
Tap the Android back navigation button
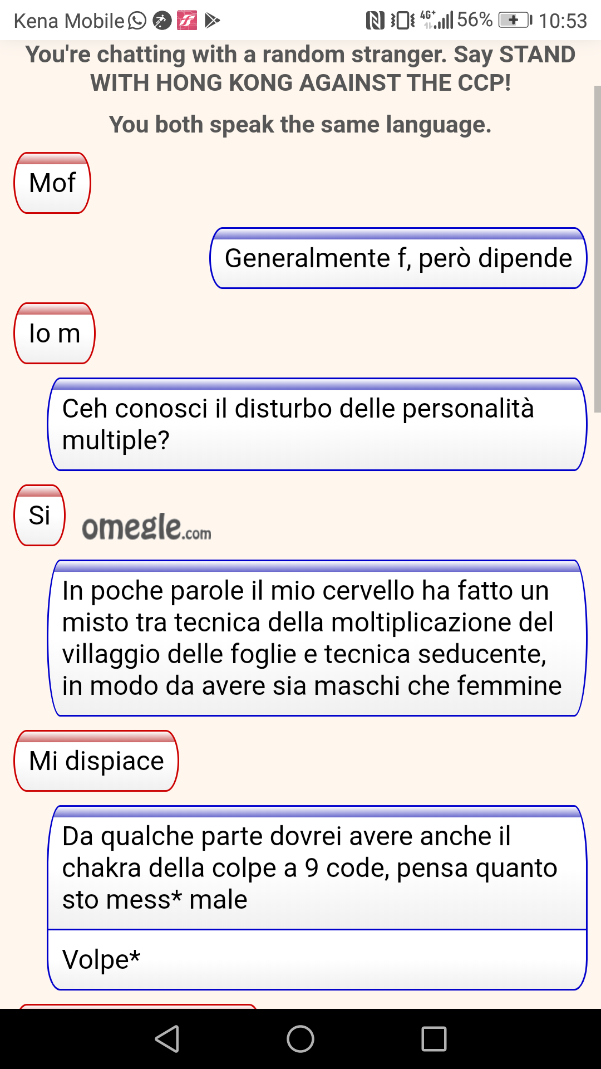click(x=167, y=1039)
